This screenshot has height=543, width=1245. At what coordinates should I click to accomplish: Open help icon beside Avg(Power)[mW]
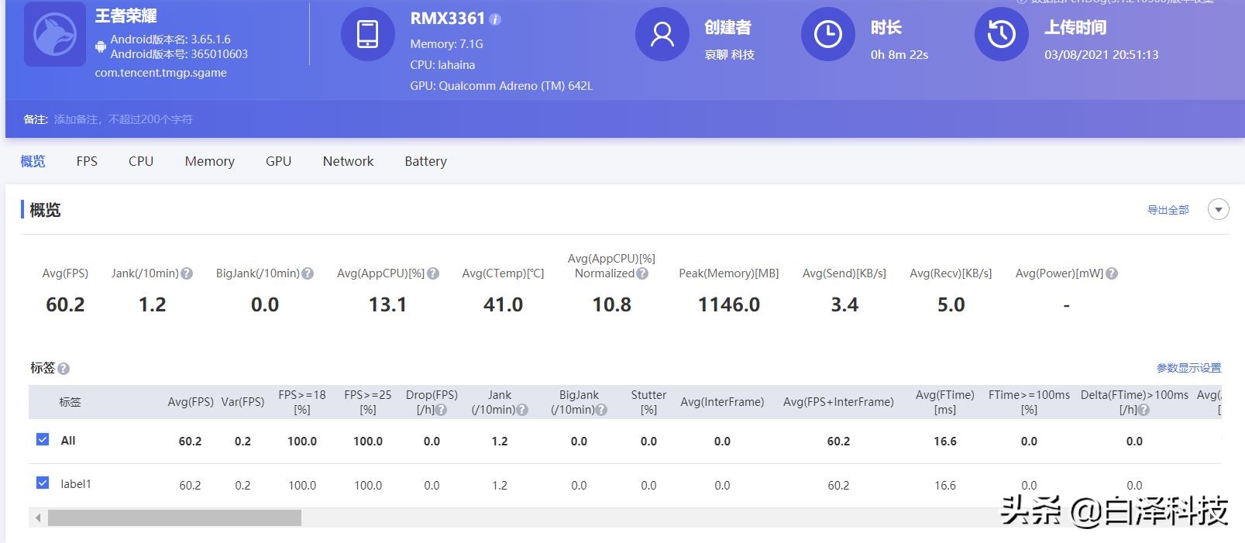pos(1112,273)
